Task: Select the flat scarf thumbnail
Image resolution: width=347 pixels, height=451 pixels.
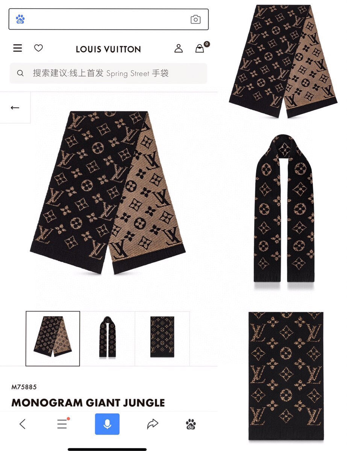Action: pyautogui.click(x=162, y=338)
